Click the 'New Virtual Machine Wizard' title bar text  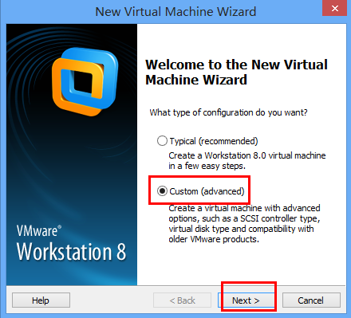click(175, 12)
